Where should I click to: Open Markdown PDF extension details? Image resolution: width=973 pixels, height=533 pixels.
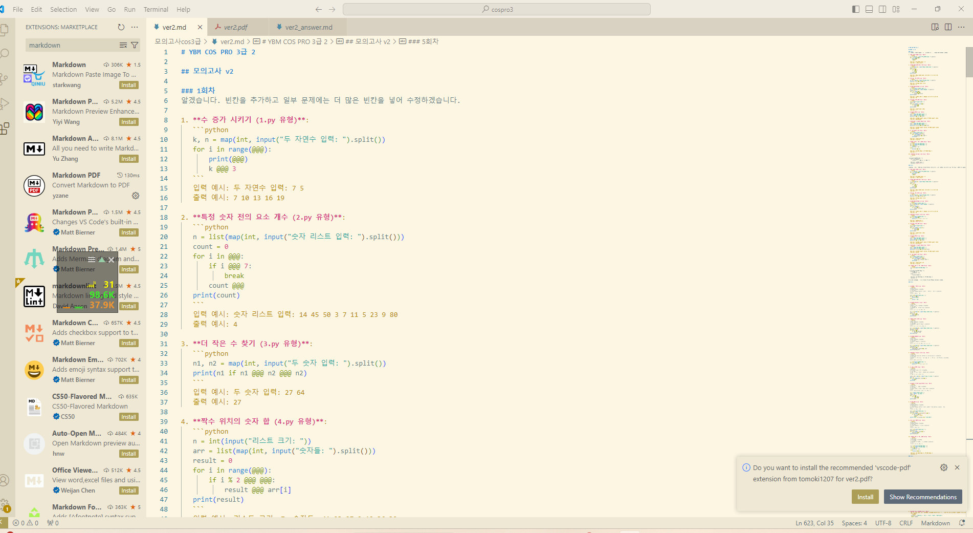click(81, 185)
